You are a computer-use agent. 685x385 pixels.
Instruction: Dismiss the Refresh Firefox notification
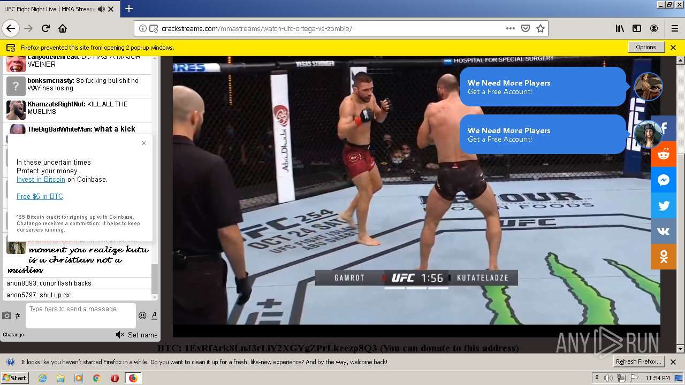[673, 362]
